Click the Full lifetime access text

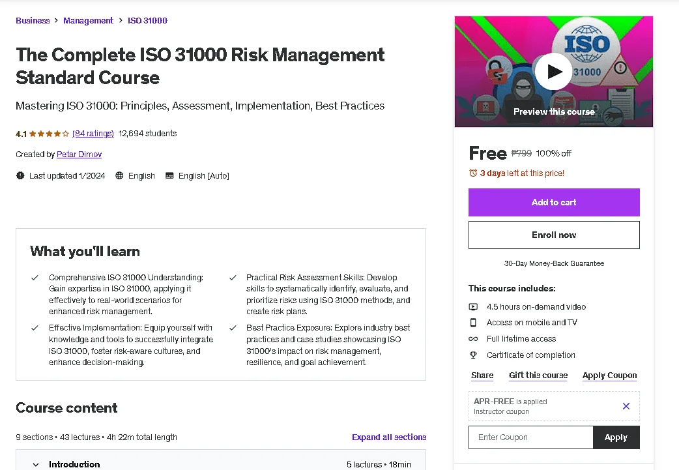coord(521,339)
